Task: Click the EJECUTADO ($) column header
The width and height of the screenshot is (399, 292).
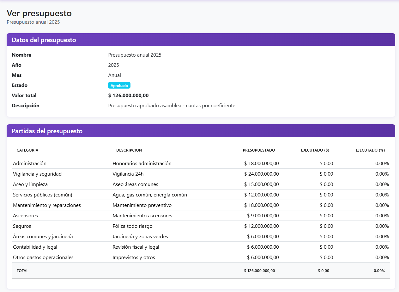Action: click(x=315, y=150)
